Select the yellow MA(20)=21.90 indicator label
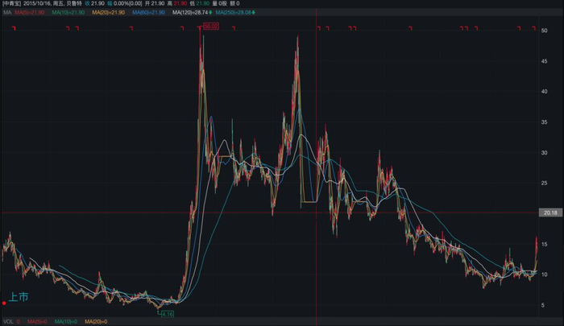The width and height of the screenshot is (564, 326). click(108, 13)
